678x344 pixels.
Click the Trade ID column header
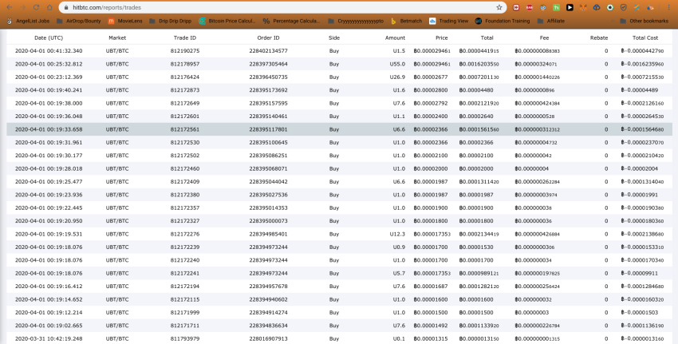tap(184, 38)
